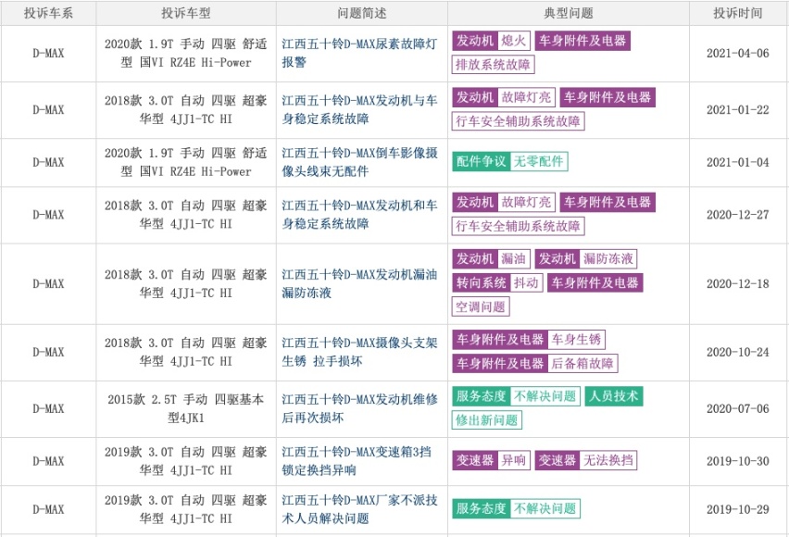Select the date cell 2020-12-18
Image resolution: width=789 pixels, height=537 pixels.
point(738,284)
